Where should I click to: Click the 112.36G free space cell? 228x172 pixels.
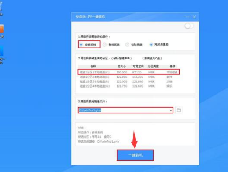pos(138,77)
